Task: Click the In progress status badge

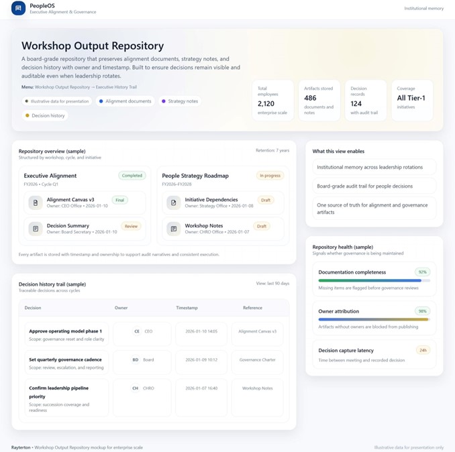Action: pos(270,176)
